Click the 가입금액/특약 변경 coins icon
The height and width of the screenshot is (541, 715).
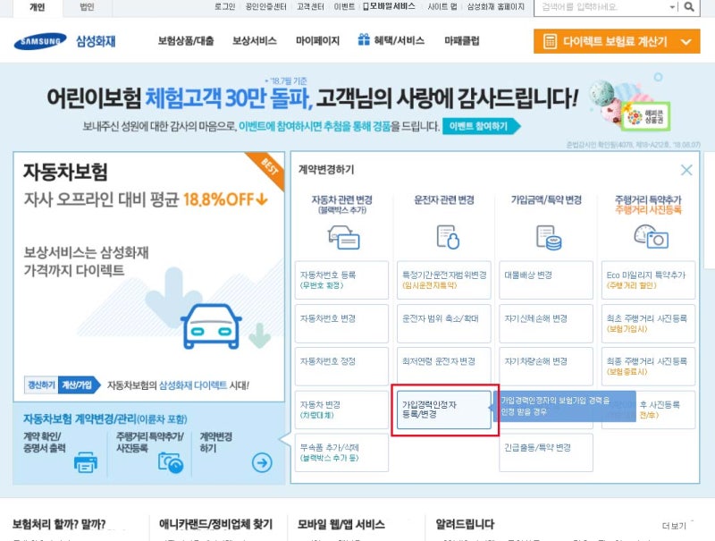click(549, 238)
